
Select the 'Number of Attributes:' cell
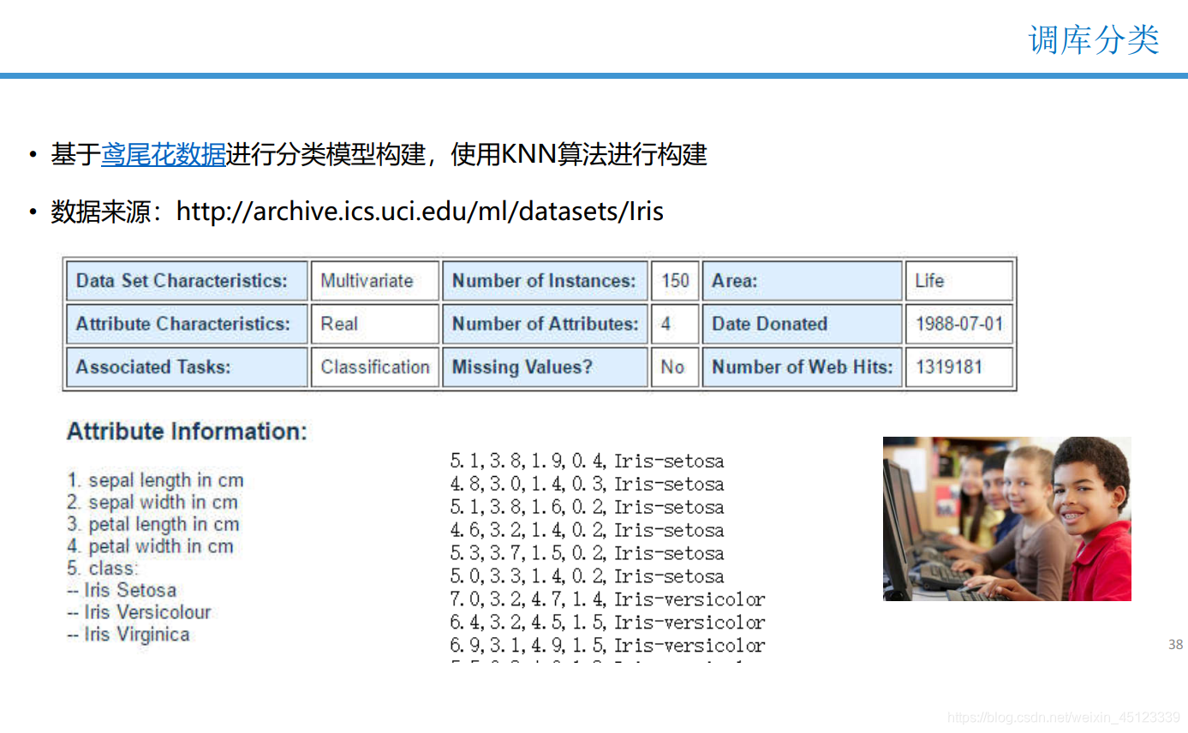click(545, 324)
